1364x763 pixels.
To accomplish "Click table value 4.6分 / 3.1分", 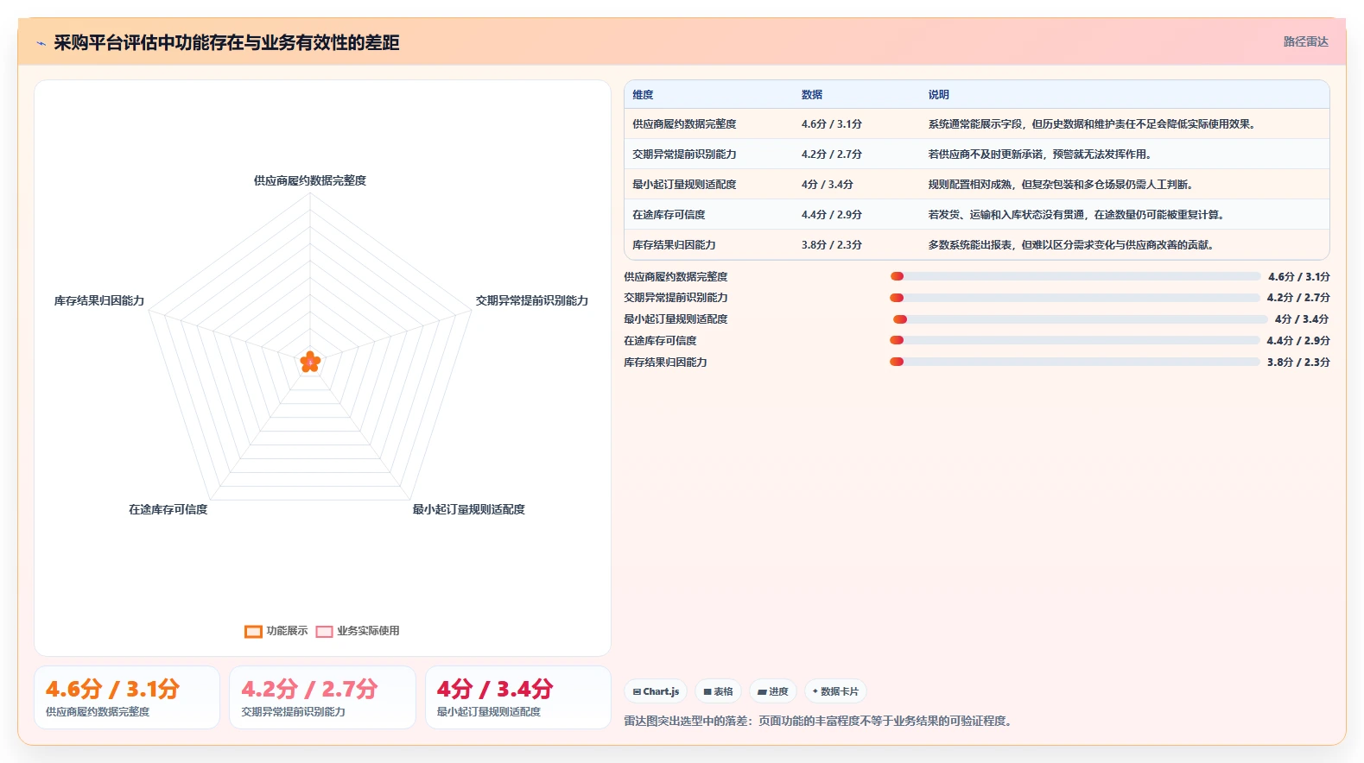I will coord(832,124).
